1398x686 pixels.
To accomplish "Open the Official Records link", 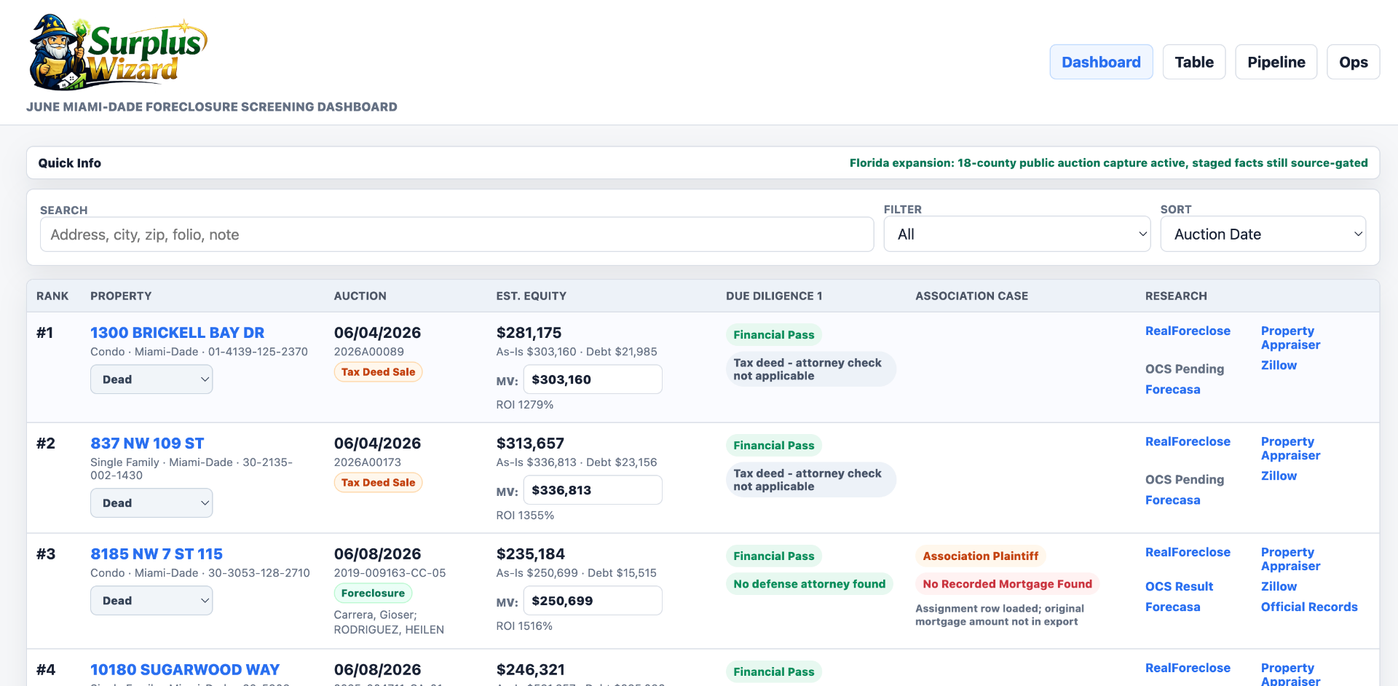I will point(1309,607).
